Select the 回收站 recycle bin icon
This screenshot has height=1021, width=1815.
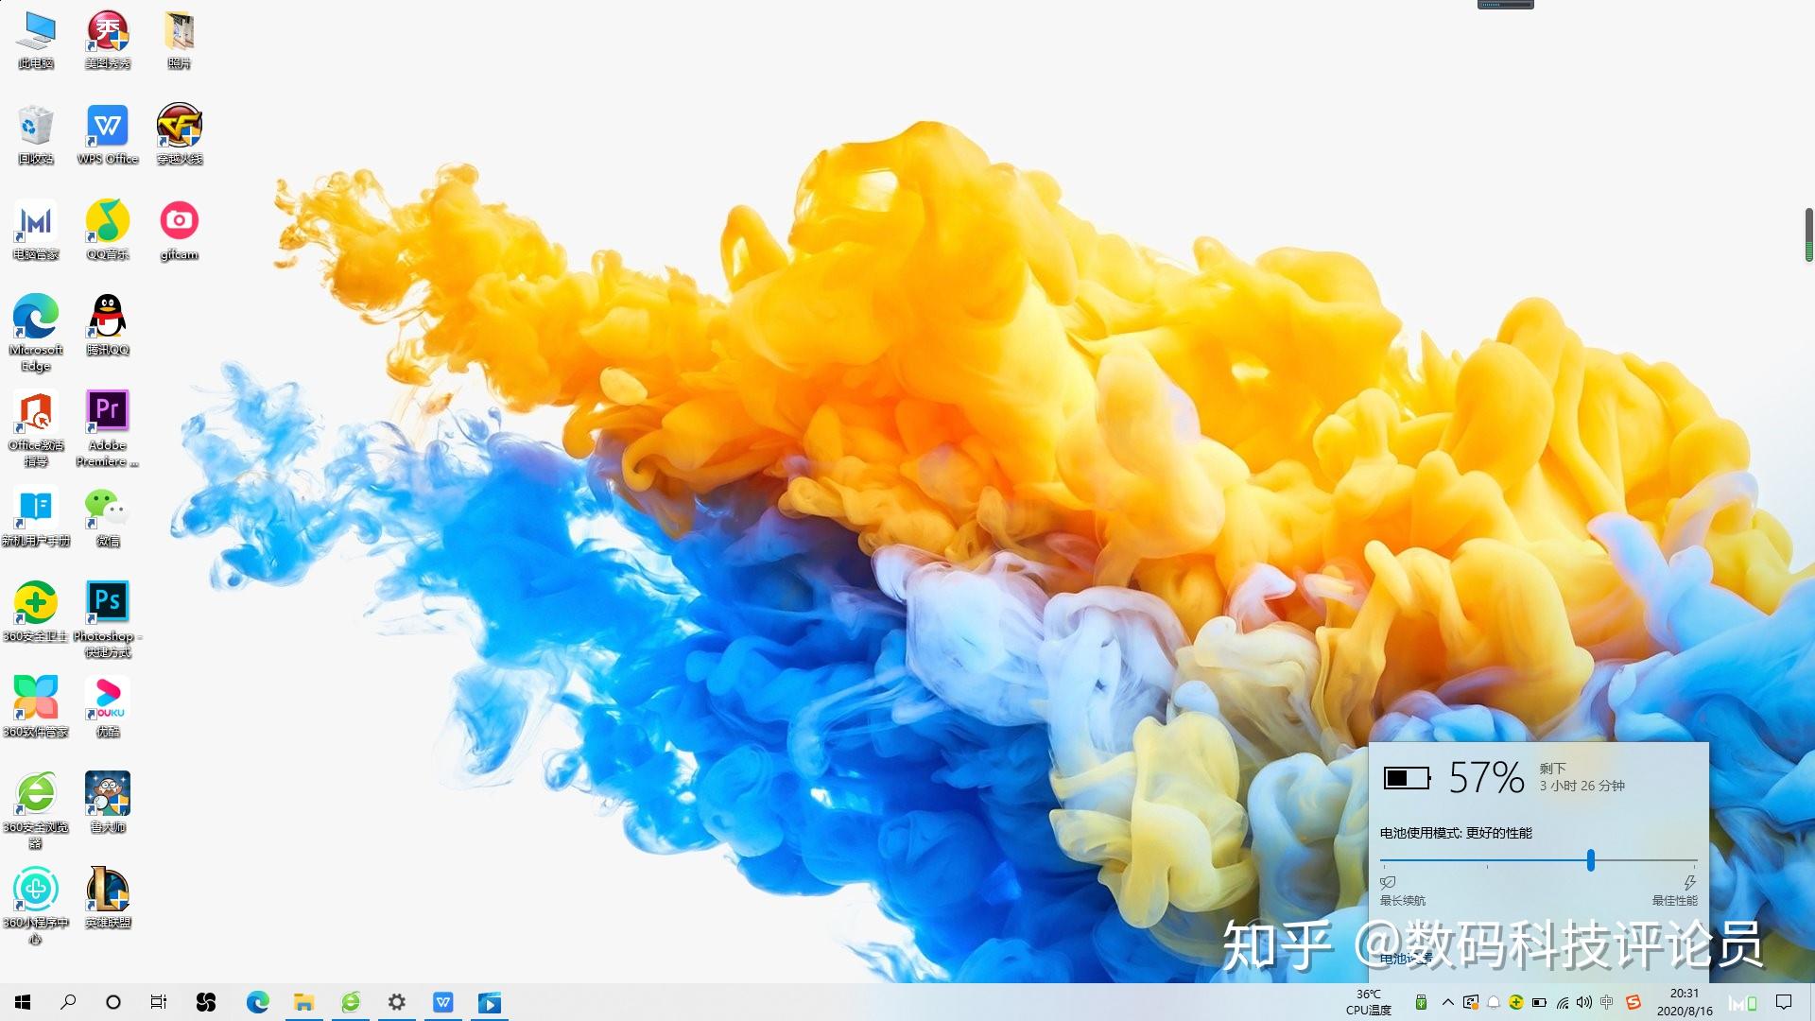(36, 136)
